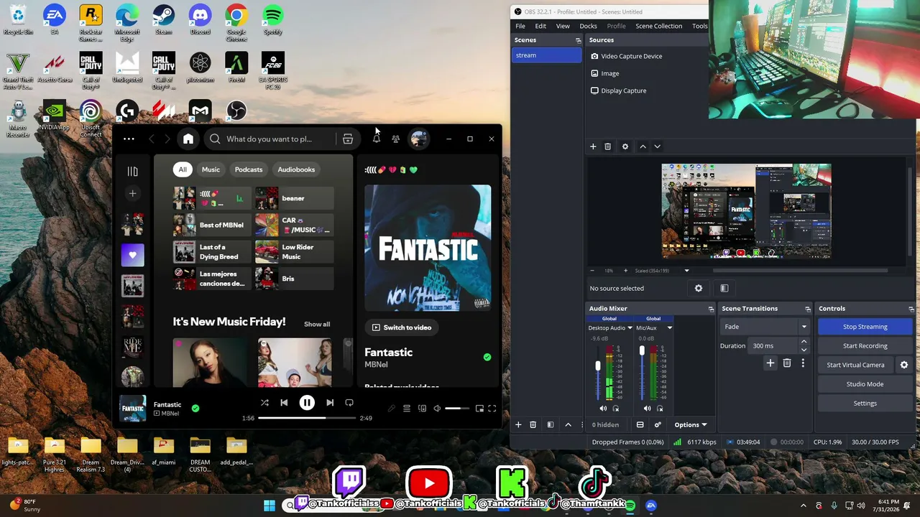The width and height of the screenshot is (920, 517).
Task: Open Audio Mixer Options dropdown
Action: point(690,424)
